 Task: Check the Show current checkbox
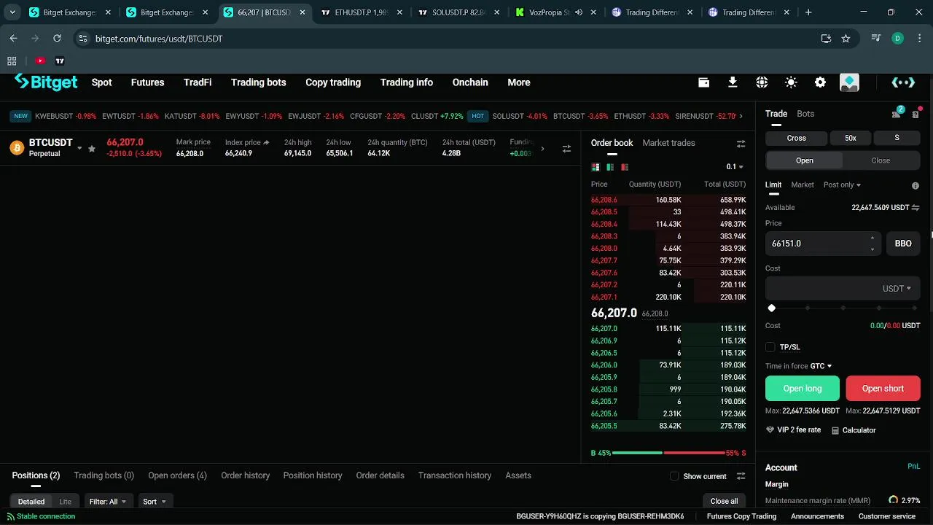pos(674,476)
